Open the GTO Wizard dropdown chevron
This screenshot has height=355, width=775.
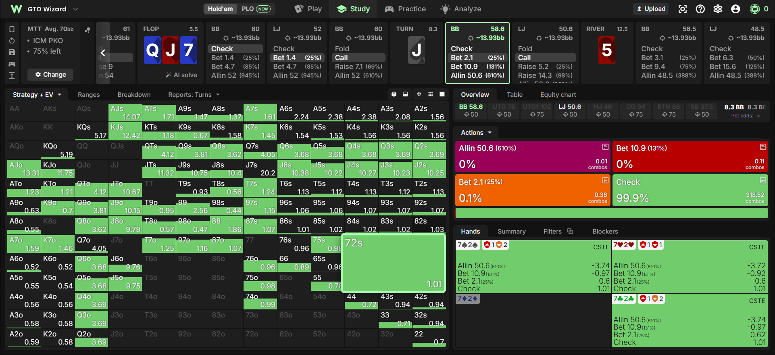coord(75,9)
